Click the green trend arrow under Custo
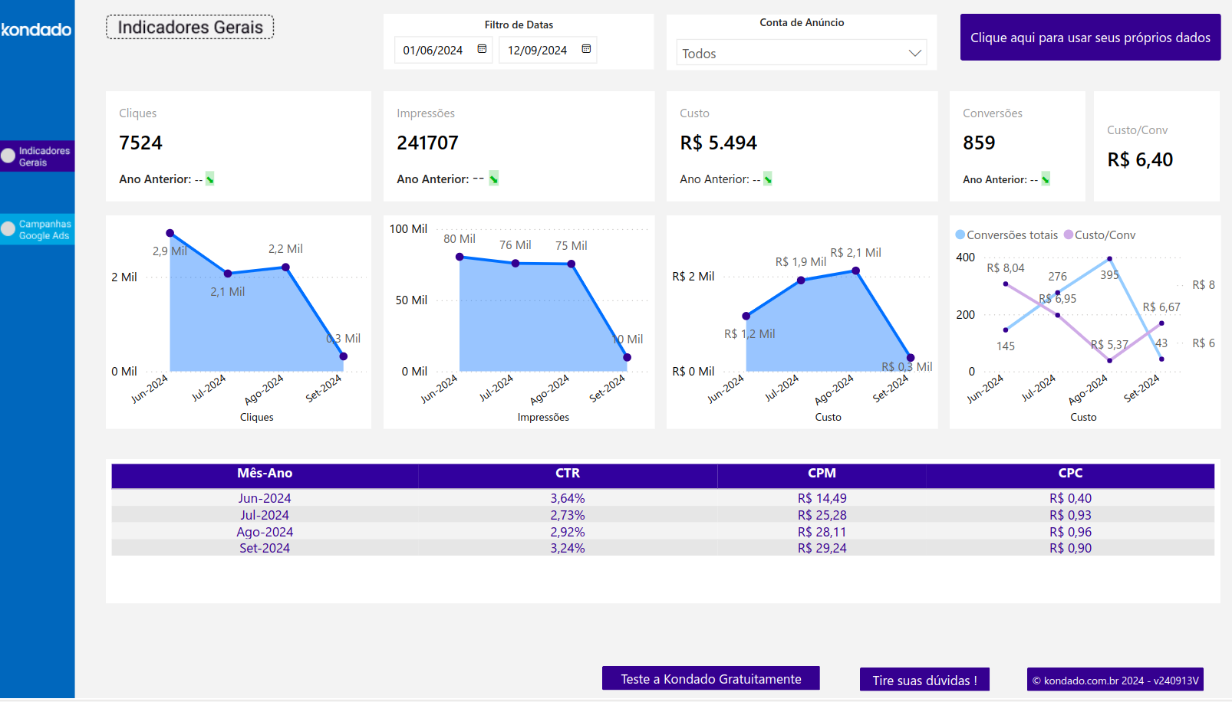 point(769,179)
